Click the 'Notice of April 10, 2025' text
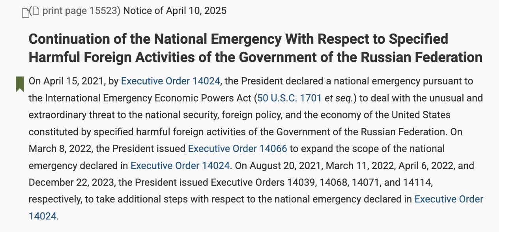 coord(175,11)
